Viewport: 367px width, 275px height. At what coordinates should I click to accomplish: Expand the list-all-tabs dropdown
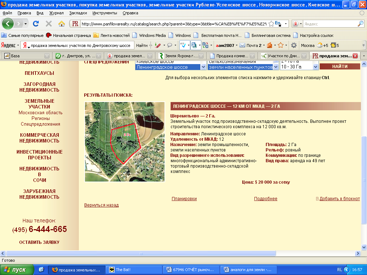tap(364, 56)
